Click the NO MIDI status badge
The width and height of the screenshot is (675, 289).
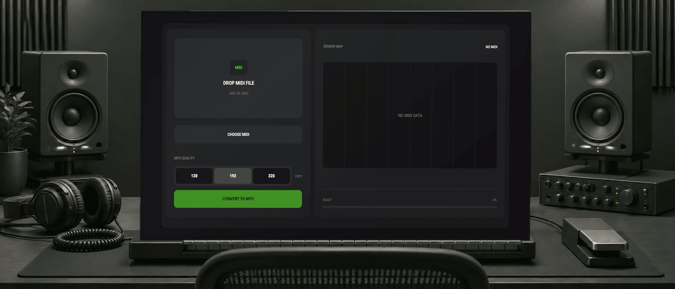491,47
